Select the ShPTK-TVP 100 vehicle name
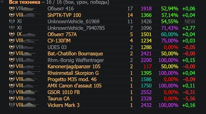This screenshot has height=114, width=206. tap(64, 15)
